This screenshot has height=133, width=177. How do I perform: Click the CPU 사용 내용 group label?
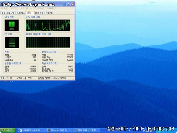(x=33, y=17)
